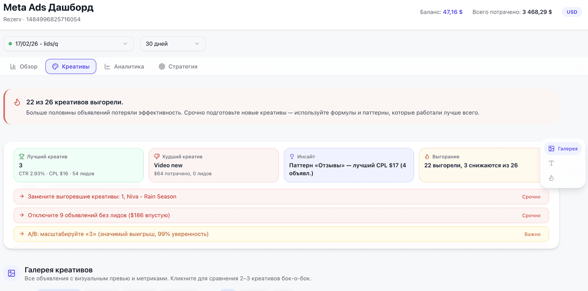
Task: Click the bar-chart icon on the Обзор tab
Action: 13,66
